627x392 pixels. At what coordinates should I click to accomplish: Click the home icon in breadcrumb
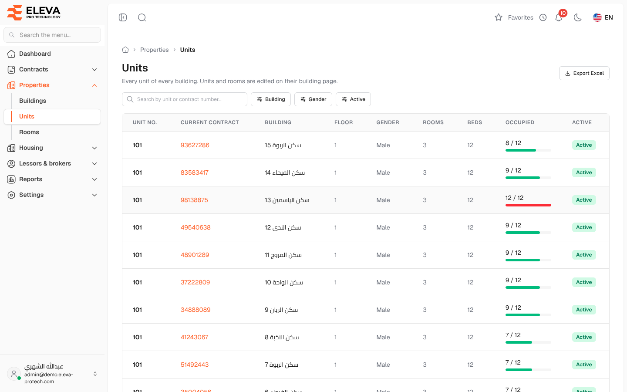[125, 50]
